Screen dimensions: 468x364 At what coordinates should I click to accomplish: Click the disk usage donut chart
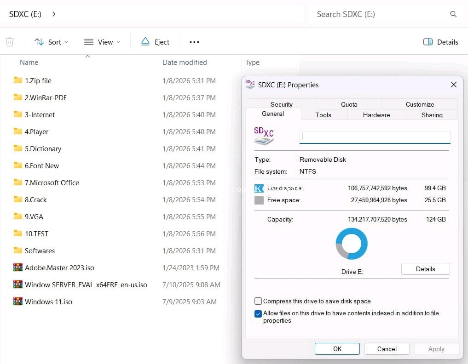coord(352,244)
